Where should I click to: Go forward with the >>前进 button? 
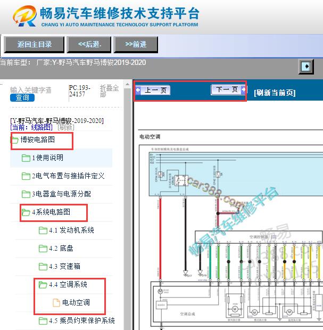(136, 44)
